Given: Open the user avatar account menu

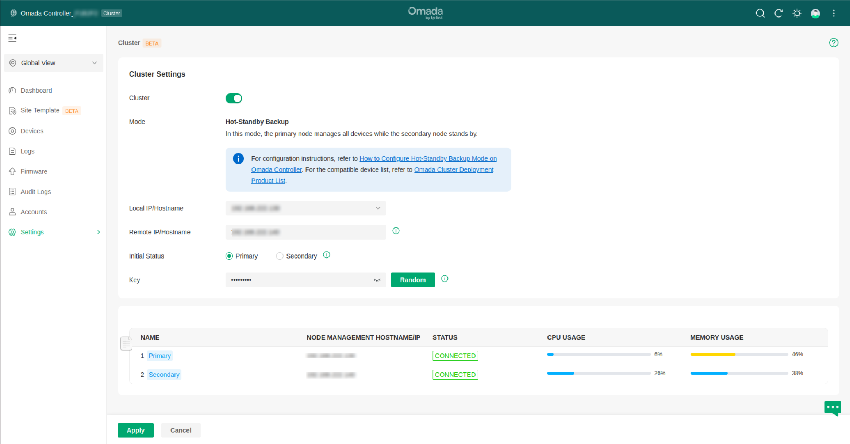Looking at the screenshot, I should pyautogui.click(x=815, y=14).
